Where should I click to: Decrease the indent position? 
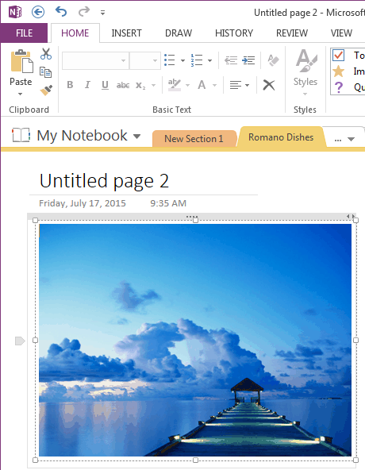click(231, 60)
